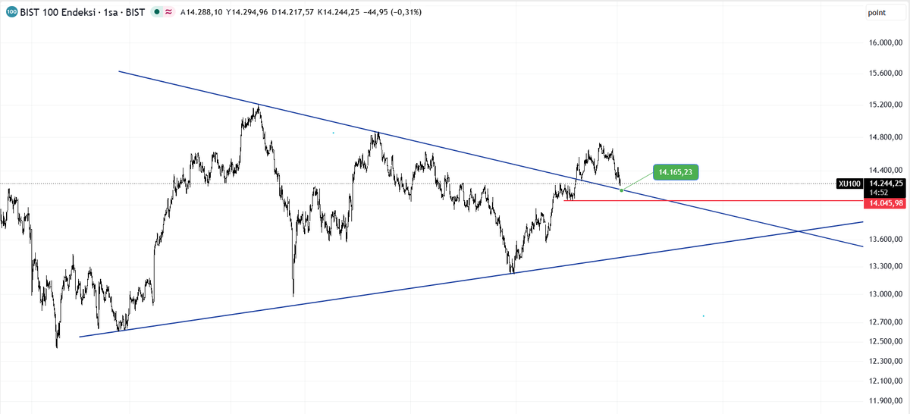Click the XU100 symbol tag on price line
Viewport: 910px width, 414px height.
point(849,183)
